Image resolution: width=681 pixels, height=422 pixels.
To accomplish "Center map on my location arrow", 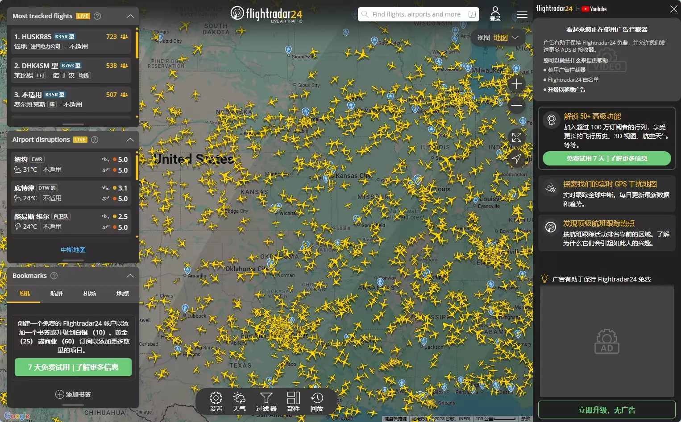I will tap(517, 158).
